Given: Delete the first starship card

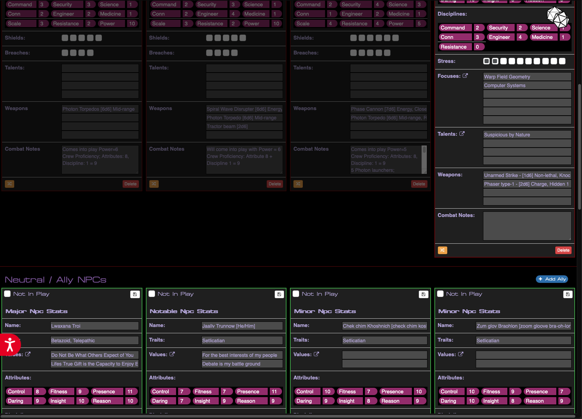Looking at the screenshot, I should (x=131, y=184).
